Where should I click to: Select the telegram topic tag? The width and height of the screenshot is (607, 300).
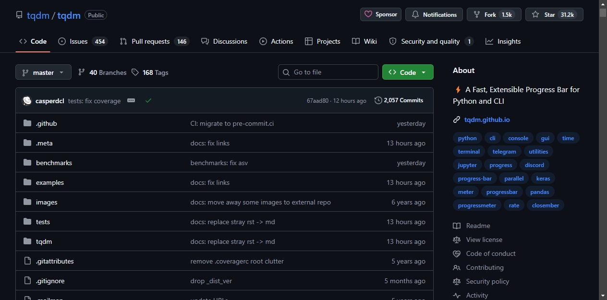click(504, 152)
